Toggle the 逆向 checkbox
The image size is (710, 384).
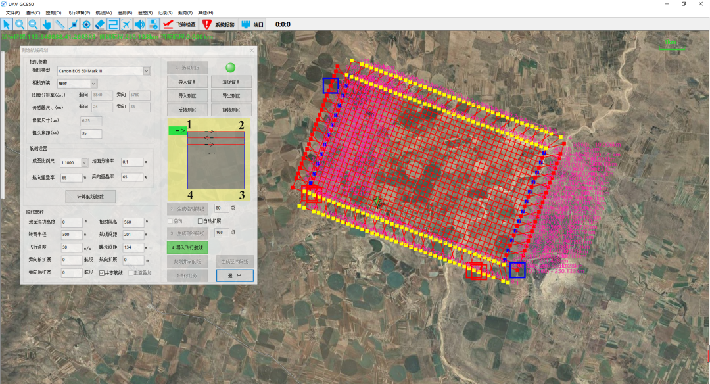tap(171, 221)
